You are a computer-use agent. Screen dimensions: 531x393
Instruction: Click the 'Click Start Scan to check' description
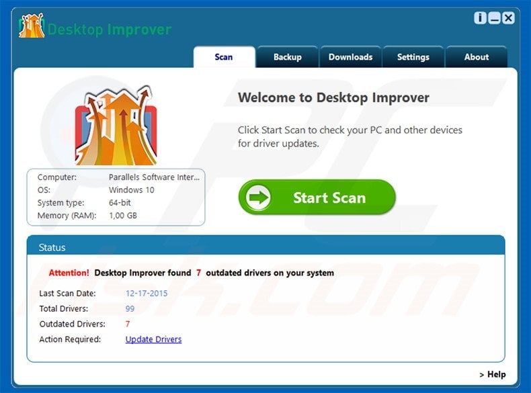(350, 136)
